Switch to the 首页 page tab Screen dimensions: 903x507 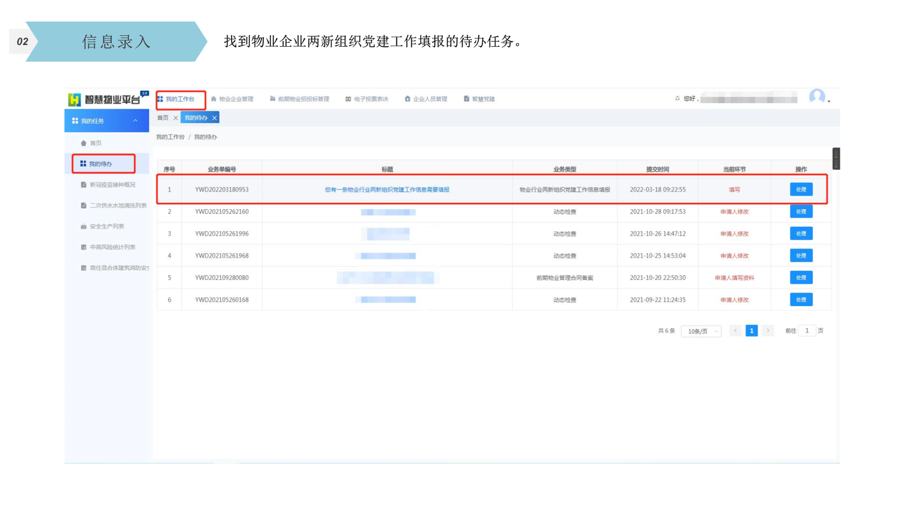point(163,118)
